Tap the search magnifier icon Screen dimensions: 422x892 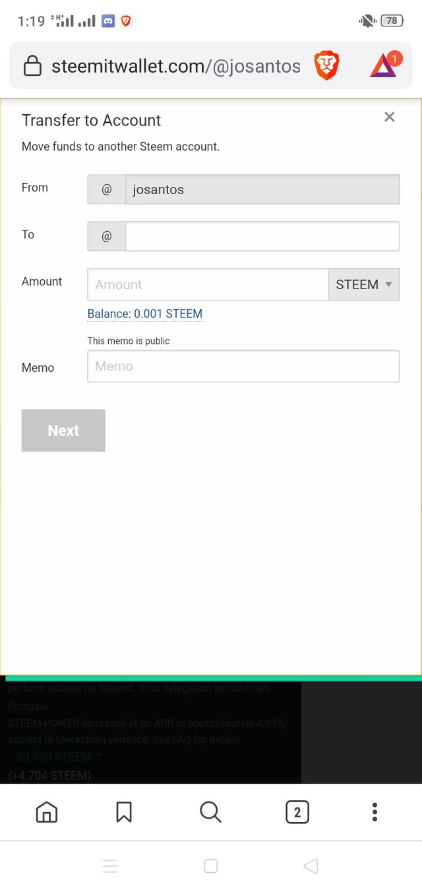click(210, 812)
